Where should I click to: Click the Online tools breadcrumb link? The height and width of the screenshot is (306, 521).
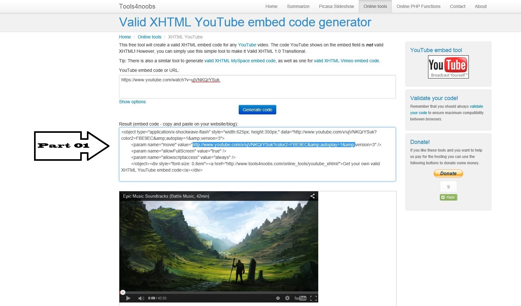coord(150,37)
